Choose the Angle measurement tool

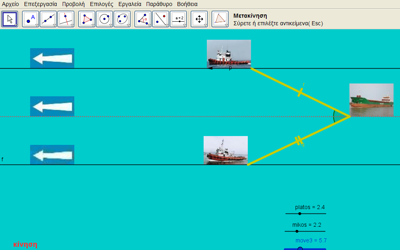tap(143, 19)
